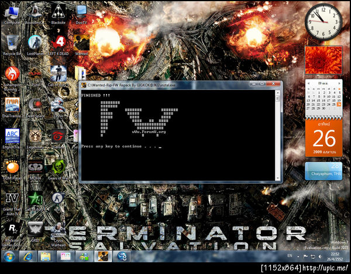Select day 15 in calendar gadget
The image size is (351, 274).
coord(319,100)
